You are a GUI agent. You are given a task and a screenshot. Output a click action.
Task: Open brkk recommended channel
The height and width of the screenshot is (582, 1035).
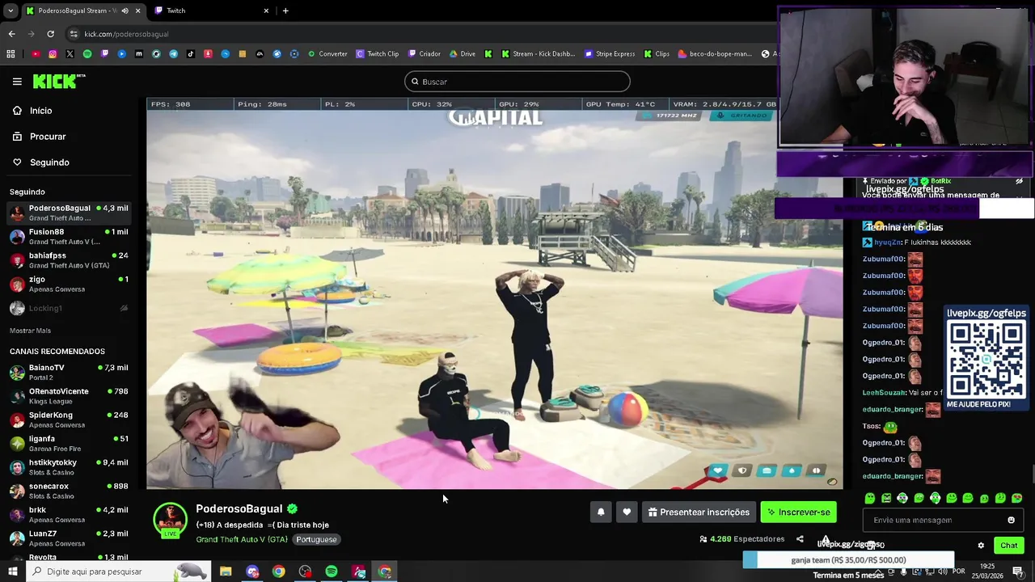(x=69, y=514)
